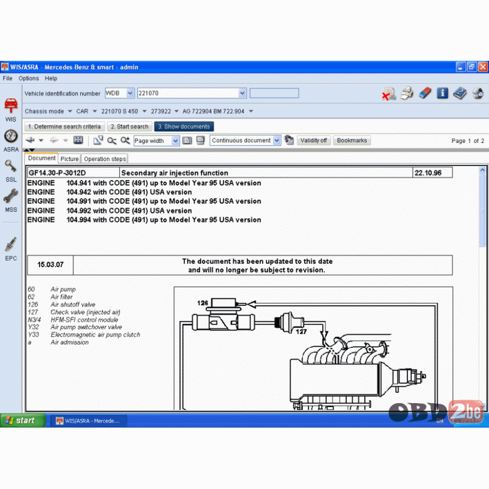Viewport: 489px width, 489px height.
Task: Open the Continuous document dropdown
Action: [276, 140]
